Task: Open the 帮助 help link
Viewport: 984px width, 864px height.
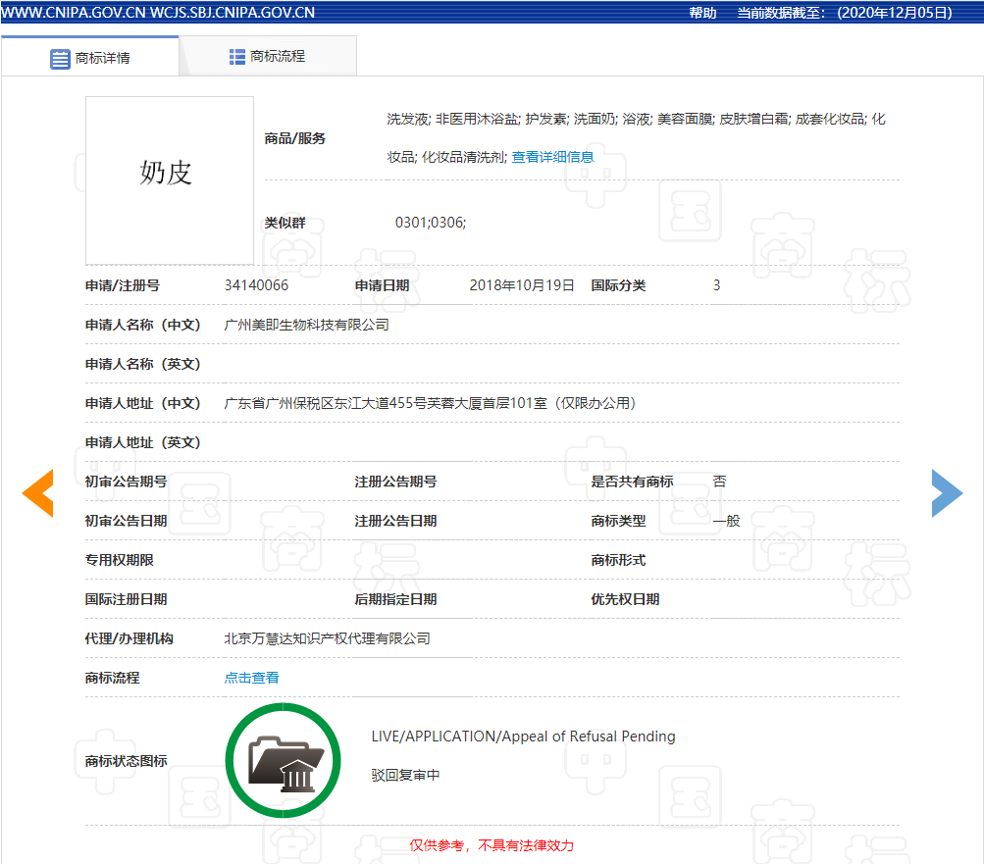Action: click(x=702, y=13)
